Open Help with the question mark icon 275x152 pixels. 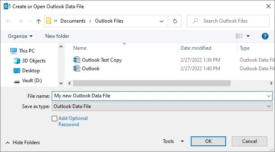(x=265, y=36)
